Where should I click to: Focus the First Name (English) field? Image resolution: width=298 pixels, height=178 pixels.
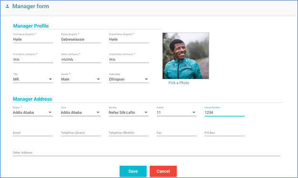pos(33,40)
